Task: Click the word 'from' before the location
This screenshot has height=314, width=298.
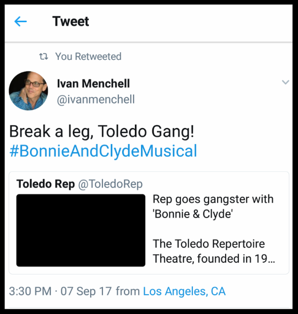Action: pyautogui.click(x=127, y=291)
